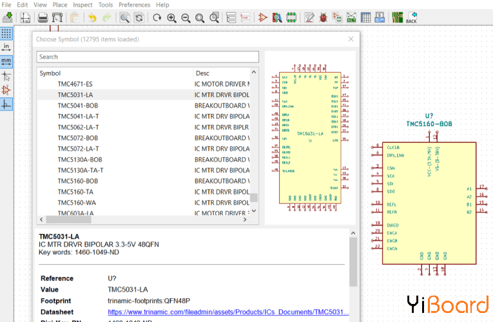Screen dimensions: 493x322
Task: Annotate schematic symbols
Action: [x=309, y=17]
